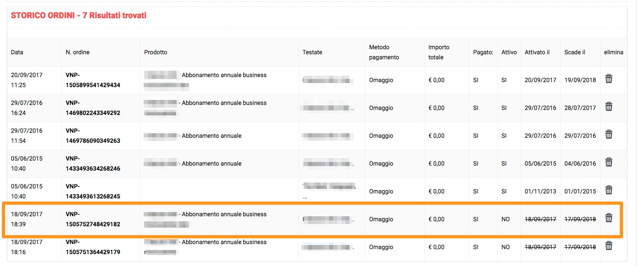Image resolution: width=637 pixels, height=266 pixels.
Task: Click the Scade il column header
Action: [x=574, y=52]
